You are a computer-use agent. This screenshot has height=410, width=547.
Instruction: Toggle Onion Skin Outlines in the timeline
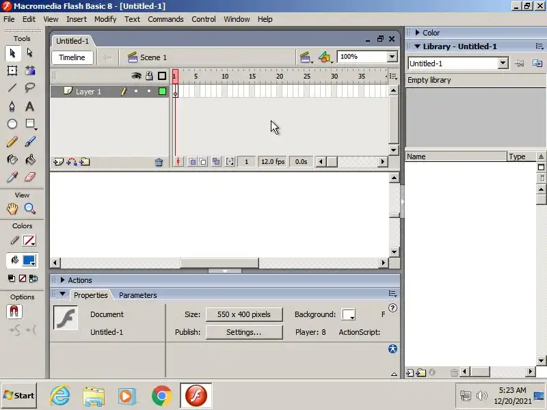(x=202, y=161)
